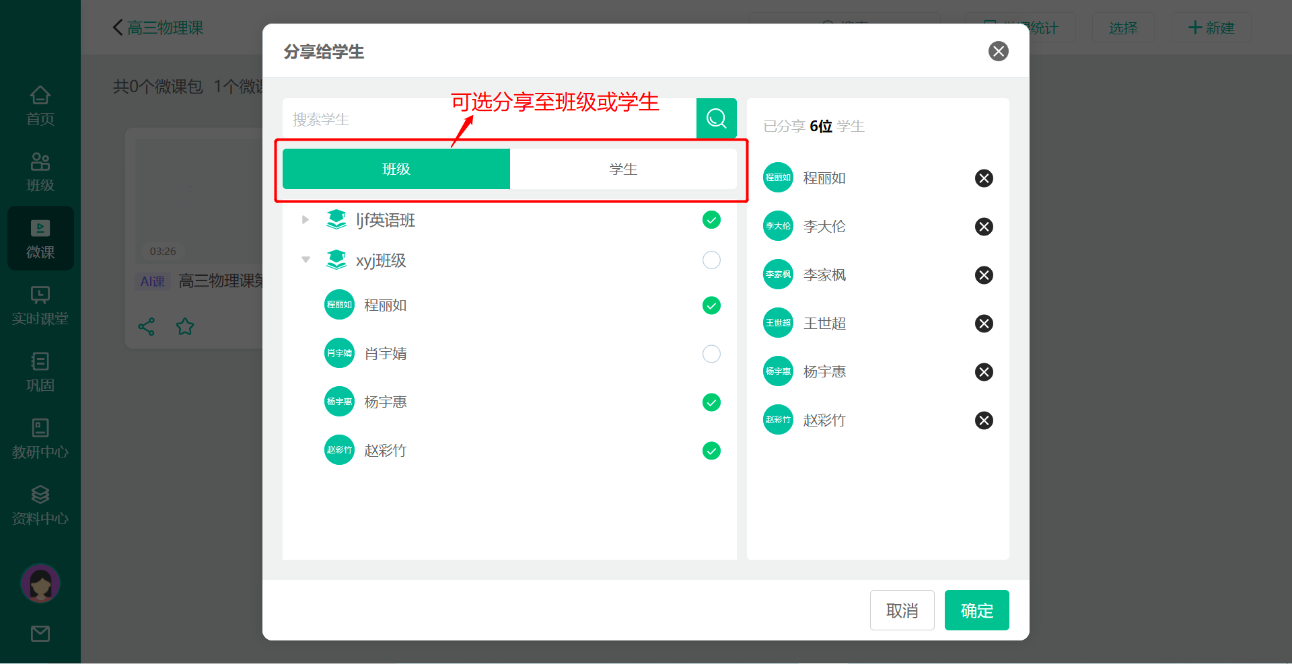Screen dimensions: 1292x664
Task: Uncheck 杨宇惠 in the class tree
Action: pyautogui.click(x=711, y=402)
